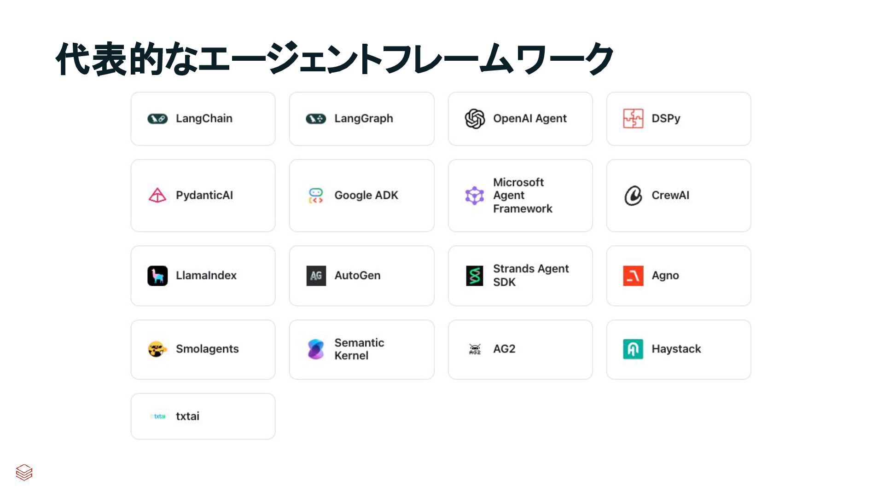884x497 pixels.
Task: Click the Databricks logo in bottom corner
Action: click(x=24, y=472)
